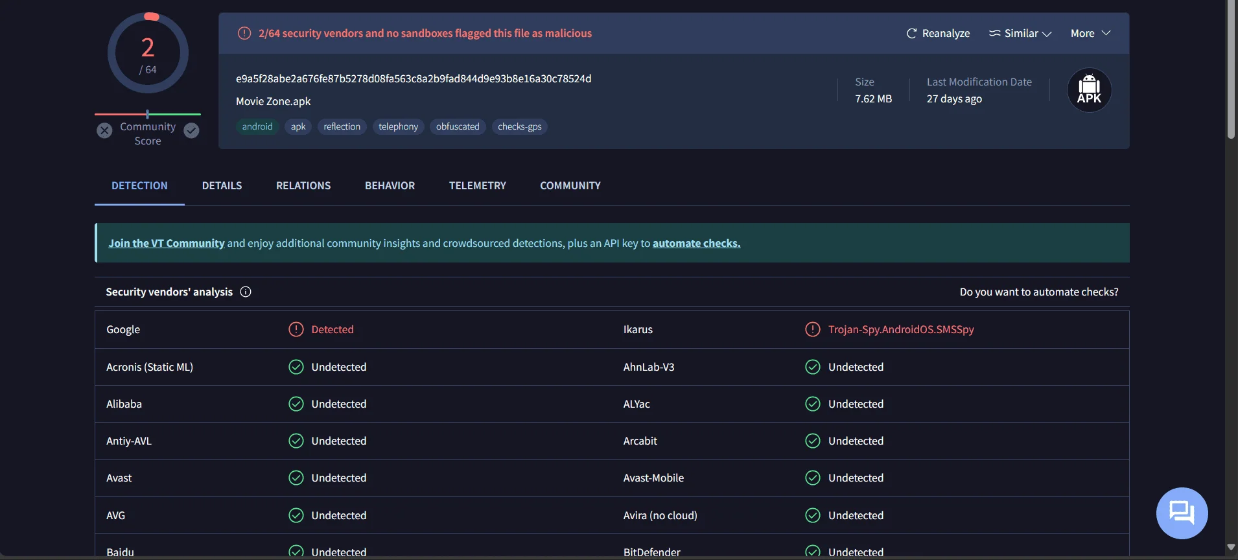Open the More dropdown menu
The height and width of the screenshot is (560, 1238).
(x=1091, y=33)
